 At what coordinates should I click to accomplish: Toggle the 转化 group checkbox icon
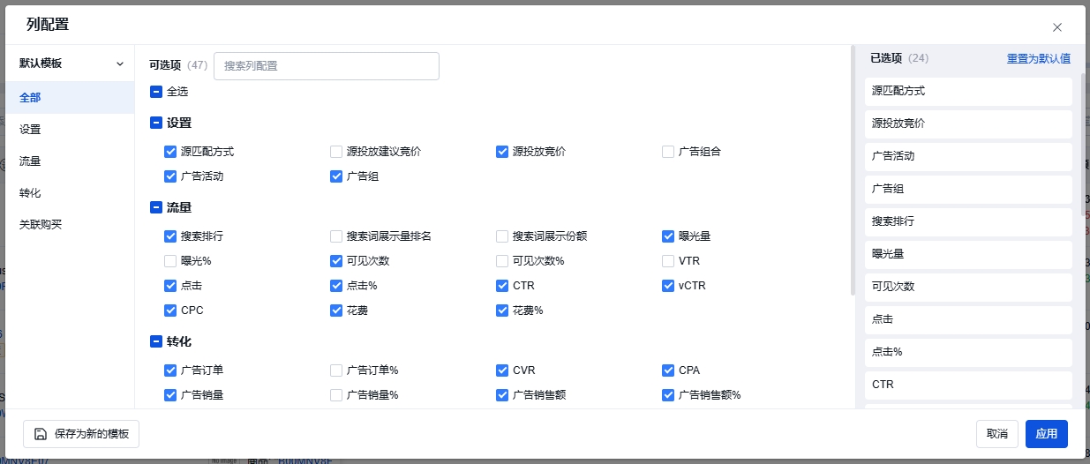[156, 342]
